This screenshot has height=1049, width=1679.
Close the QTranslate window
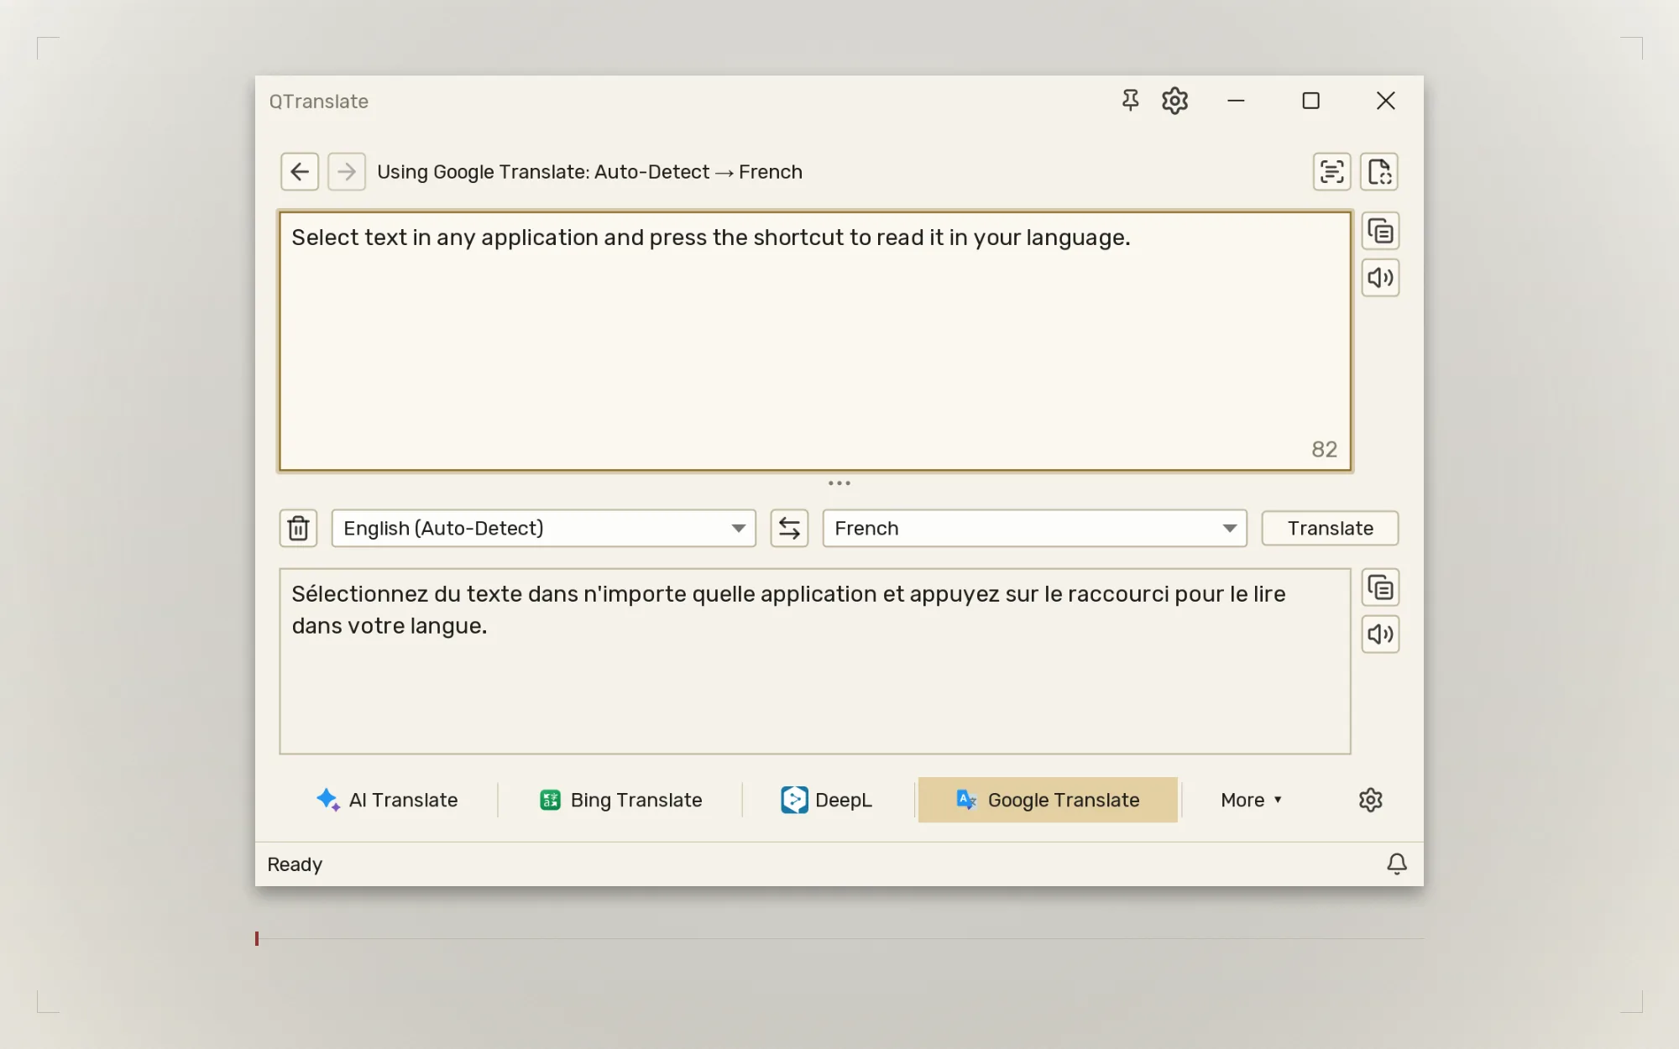click(1386, 101)
